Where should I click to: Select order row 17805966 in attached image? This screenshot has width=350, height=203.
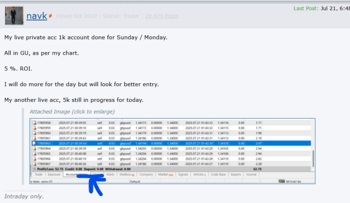coord(171,159)
